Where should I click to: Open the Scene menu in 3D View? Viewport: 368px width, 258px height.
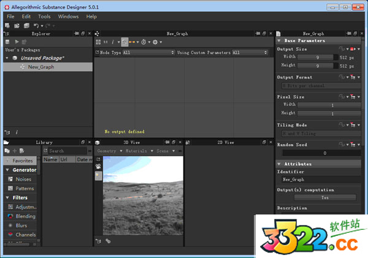click(x=166, y=151)
